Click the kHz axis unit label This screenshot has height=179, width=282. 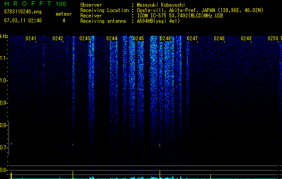point(4,36)
